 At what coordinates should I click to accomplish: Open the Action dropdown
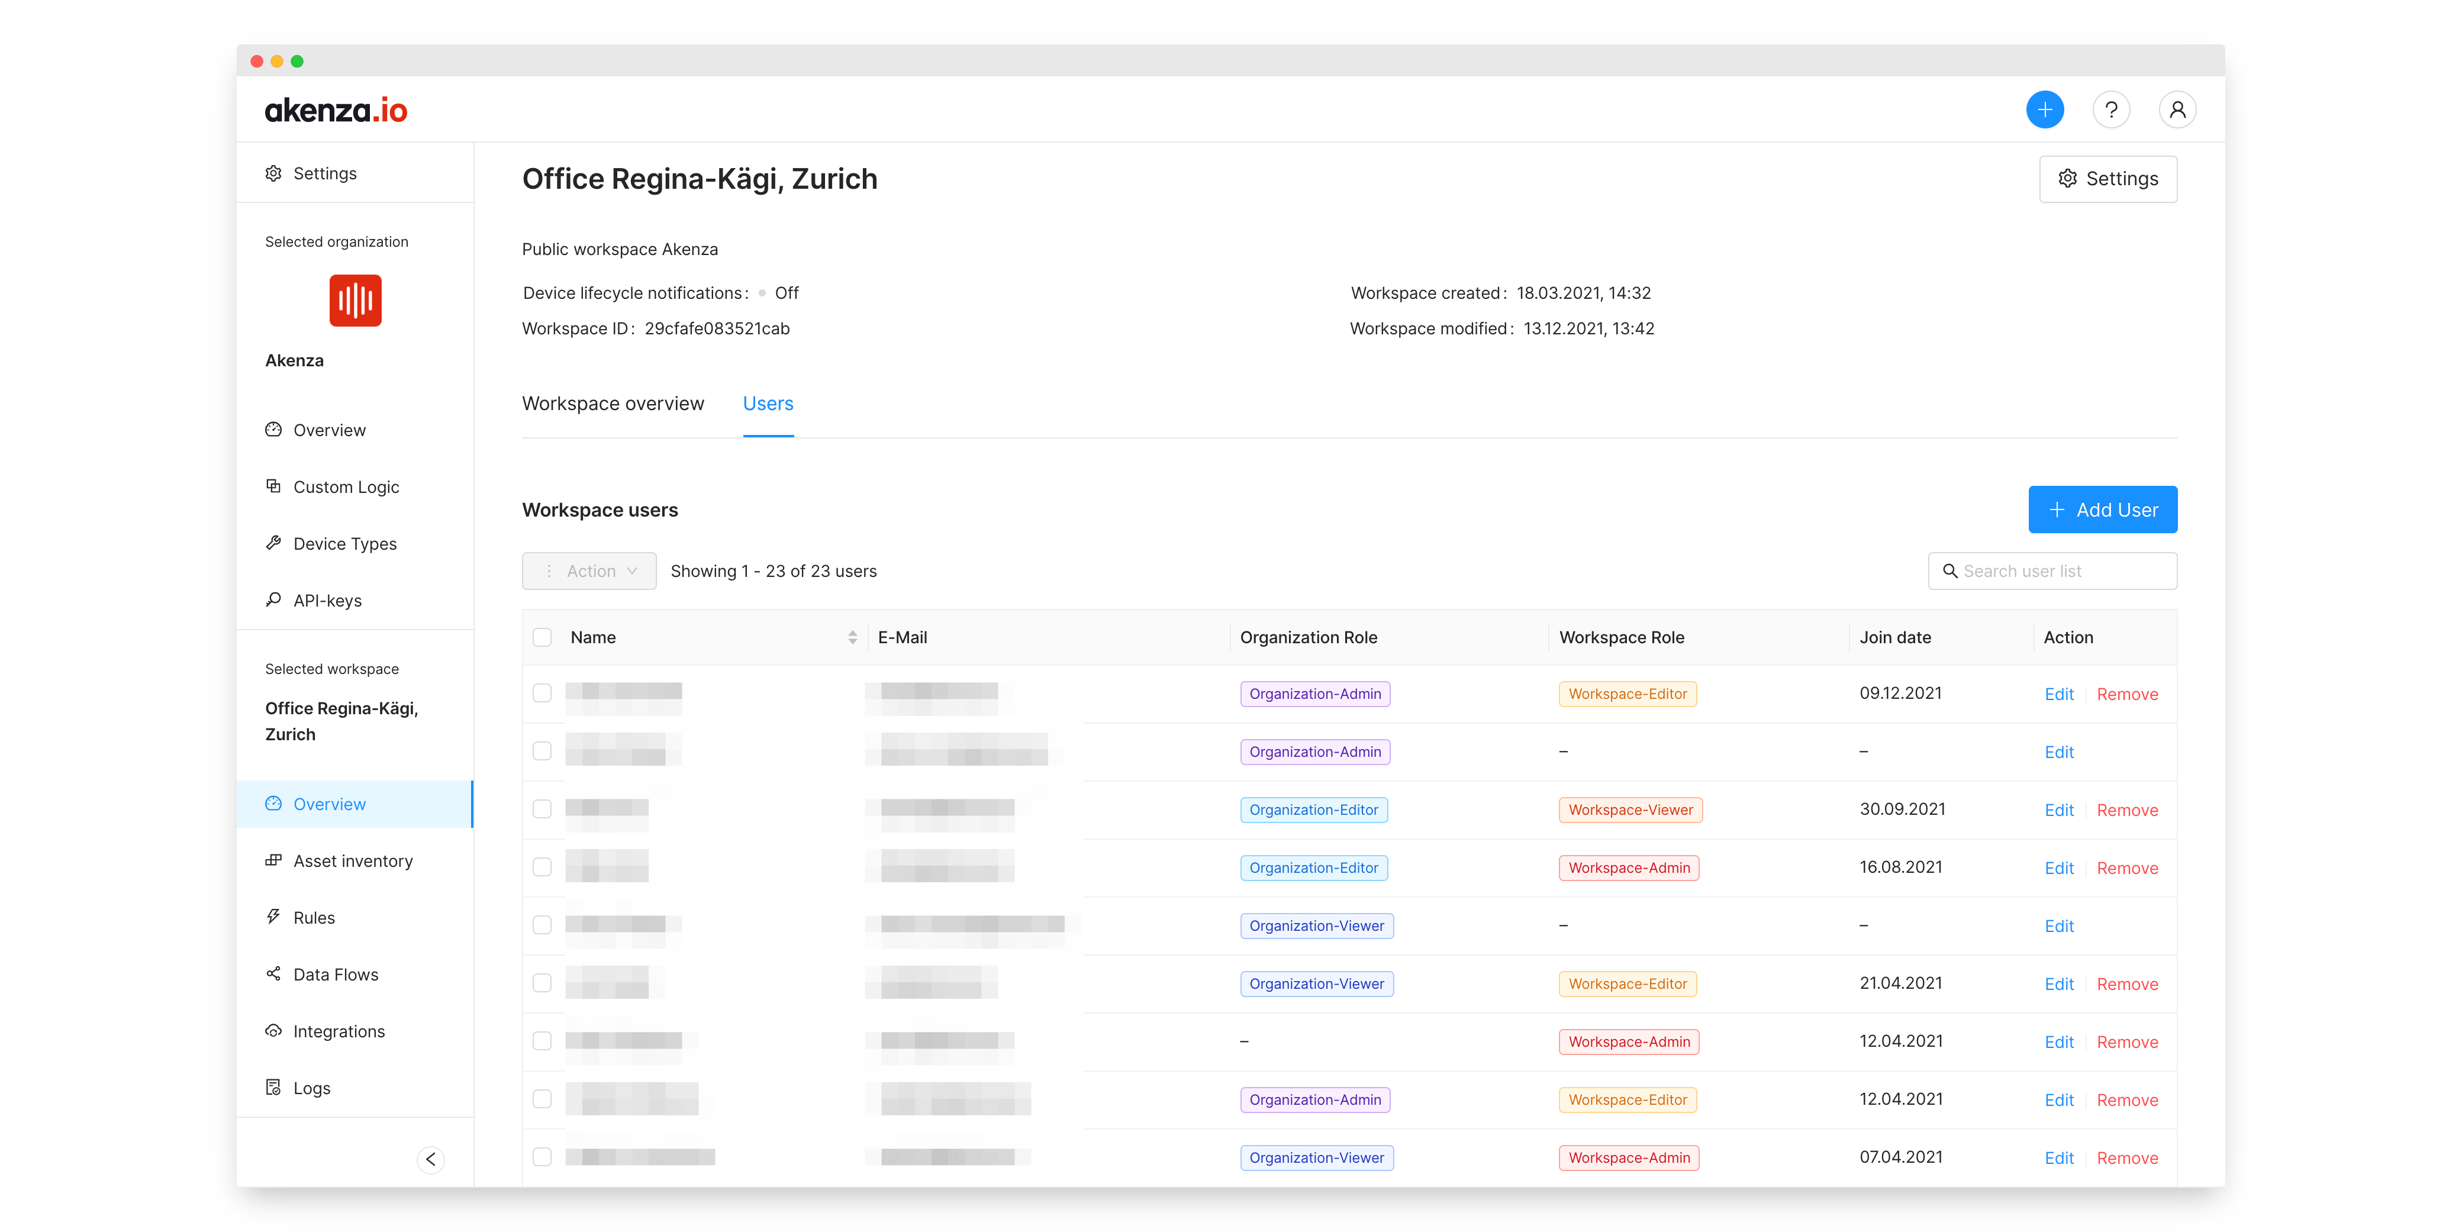click(589, 570)
